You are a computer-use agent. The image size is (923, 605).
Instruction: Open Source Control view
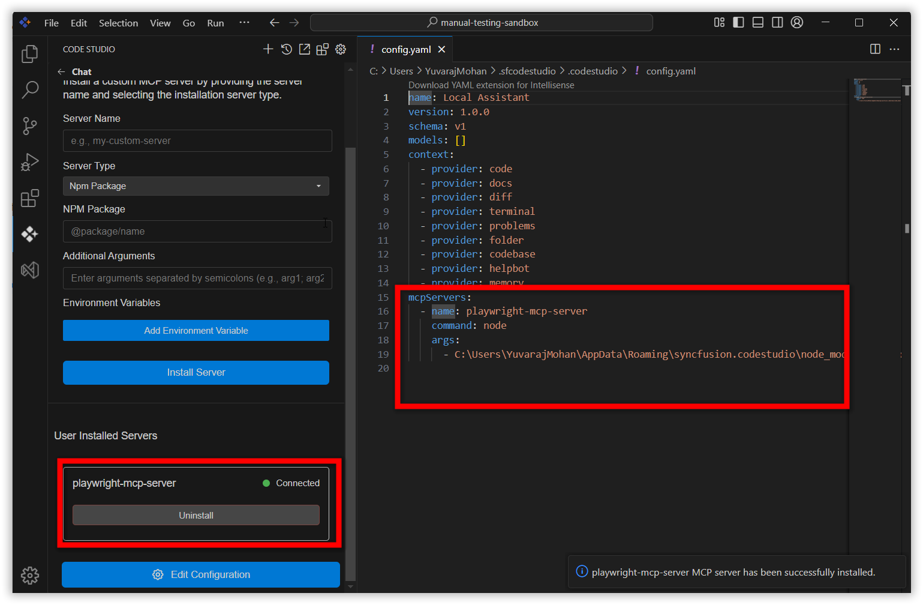coord(29,126)
